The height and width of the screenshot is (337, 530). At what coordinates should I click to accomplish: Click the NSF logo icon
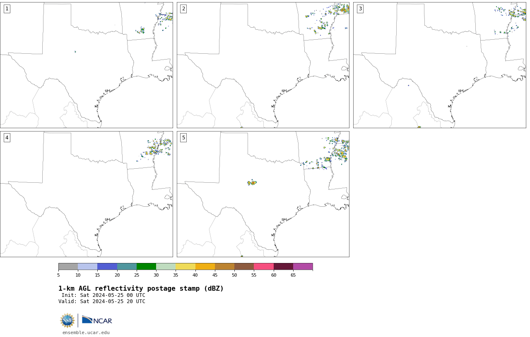pyautogui.click(x=67, y=320)
